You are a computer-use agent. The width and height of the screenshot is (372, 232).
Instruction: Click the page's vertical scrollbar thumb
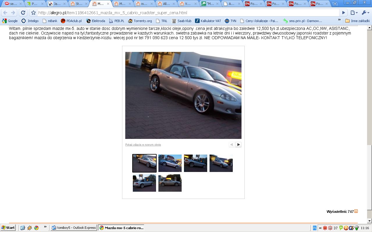(x=369, y=177)
